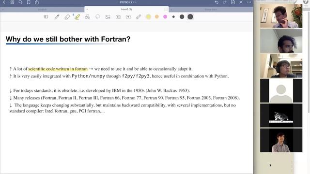Select the participant tile showing a cat

coord(281,116)
